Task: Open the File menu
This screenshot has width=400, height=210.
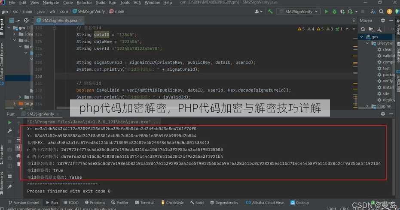Action: tap(12, 3)
